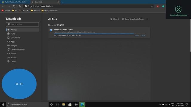This screenshot has width=191, height=107.
Task: Clear all downloads from the list
Action: coord(115,19)
